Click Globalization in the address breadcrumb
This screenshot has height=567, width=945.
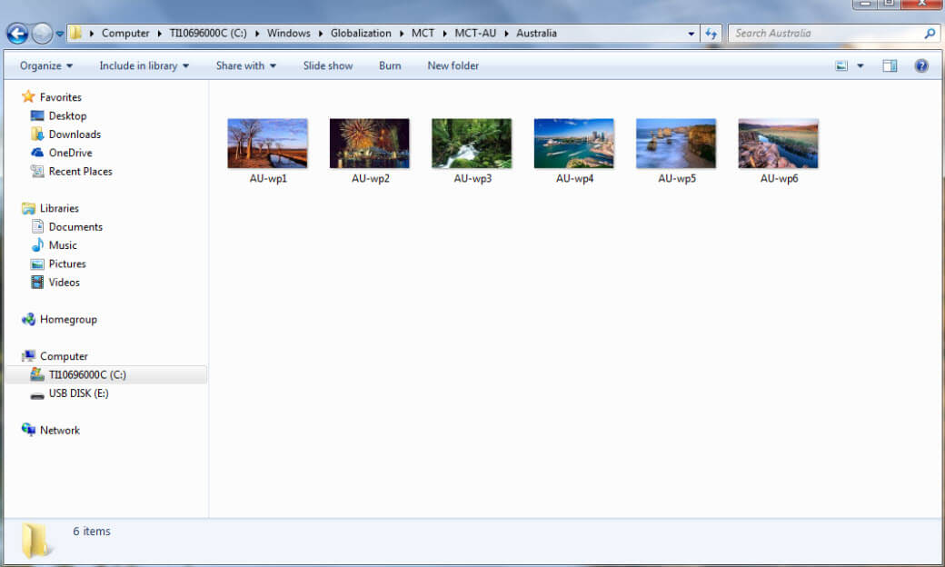pyautogui.click(x=359, y=34)
